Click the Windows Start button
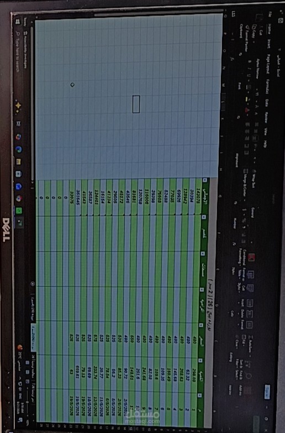The height and width of the screenshot is (433, 285). click(x=18, y=21)
